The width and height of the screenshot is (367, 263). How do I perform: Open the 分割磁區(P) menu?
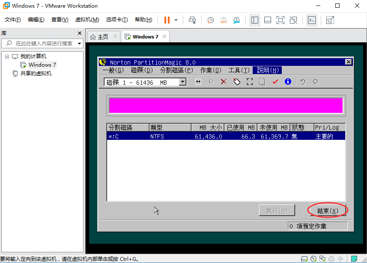[176, 70]
